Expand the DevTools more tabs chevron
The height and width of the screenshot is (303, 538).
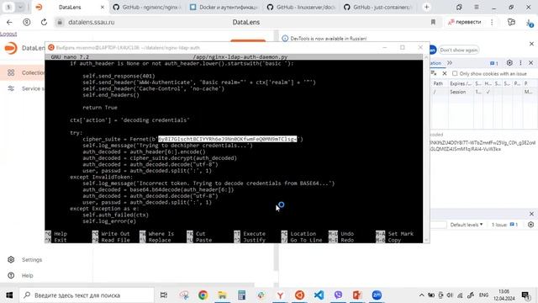[450, 63]
